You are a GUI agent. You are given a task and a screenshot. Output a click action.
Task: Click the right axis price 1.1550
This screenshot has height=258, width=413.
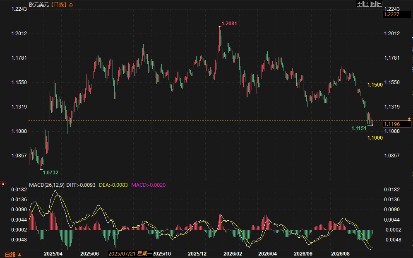[392, 82]
